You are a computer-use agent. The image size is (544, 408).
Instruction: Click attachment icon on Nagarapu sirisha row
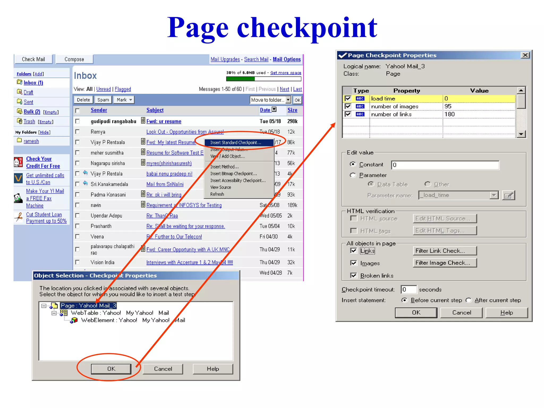(x=143, y=162)
